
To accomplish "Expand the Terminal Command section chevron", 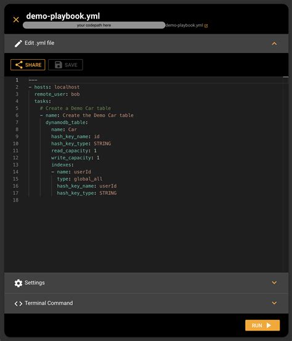I will (274, 303).
